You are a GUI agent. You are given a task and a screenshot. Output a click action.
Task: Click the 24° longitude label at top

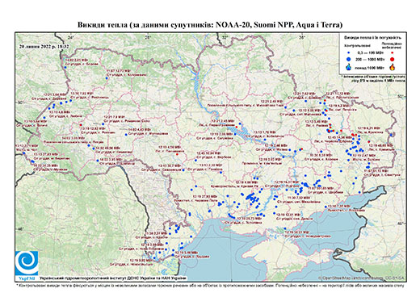pos(71,37)
